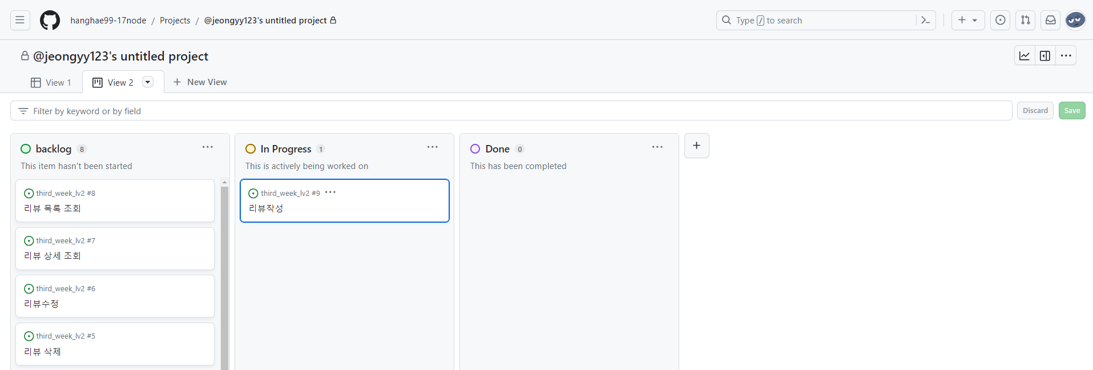
Task: Open the project Insights chart icon
Action: coord(1025,56)
